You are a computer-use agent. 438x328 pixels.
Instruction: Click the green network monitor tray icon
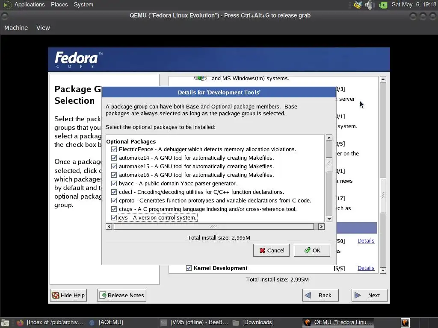383,5
